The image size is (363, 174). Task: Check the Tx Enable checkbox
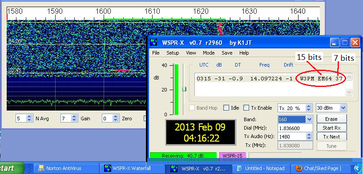click(246, 108)
